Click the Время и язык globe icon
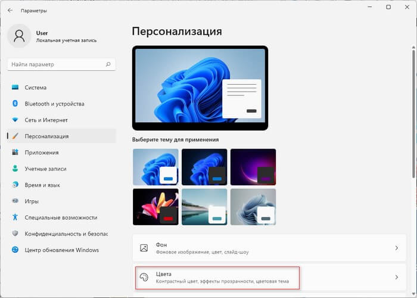The image size is (417, 298). tap(15, 185)
